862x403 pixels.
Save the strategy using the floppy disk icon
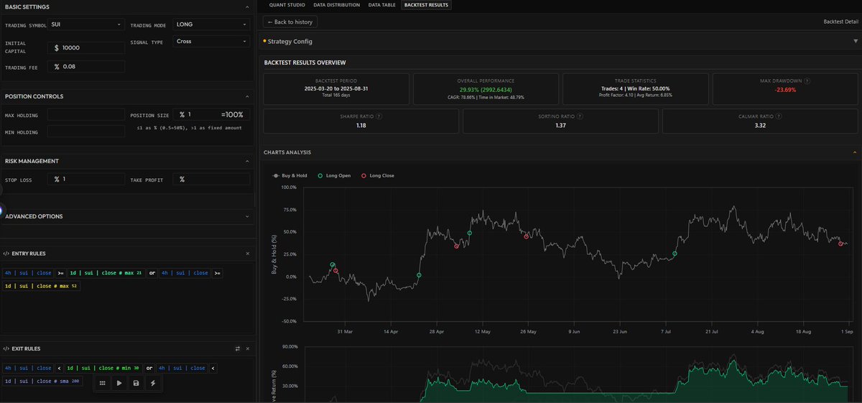[x=136, y=384]
